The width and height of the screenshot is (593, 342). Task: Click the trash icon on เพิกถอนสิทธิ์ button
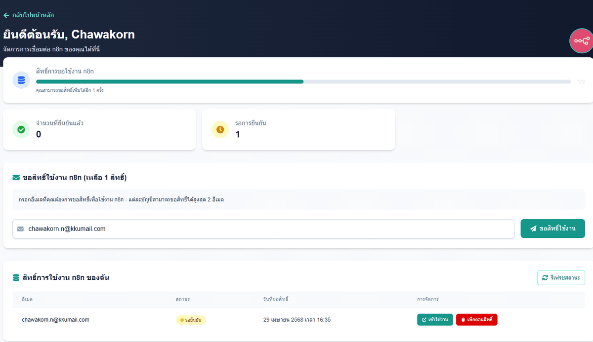[464, 319]
